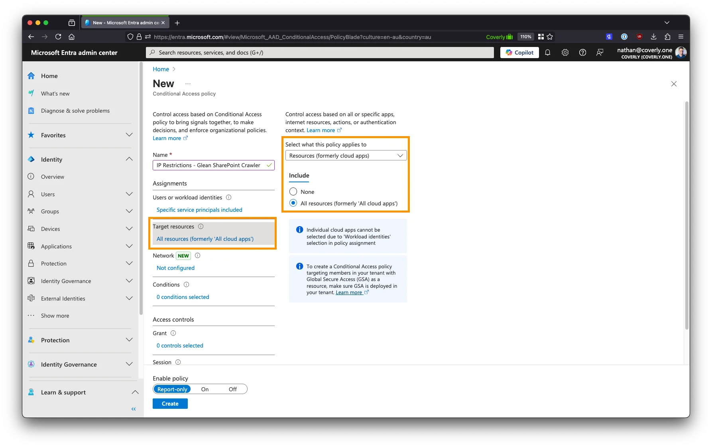This screenshot has width=712, height=447.
Task: Collapse the sidebar with double-chevron icon
Action: (134, 409)
